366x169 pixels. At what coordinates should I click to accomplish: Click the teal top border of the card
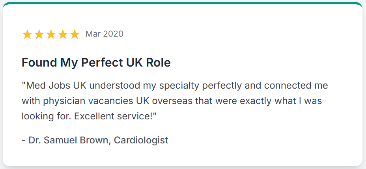(183, 3)
